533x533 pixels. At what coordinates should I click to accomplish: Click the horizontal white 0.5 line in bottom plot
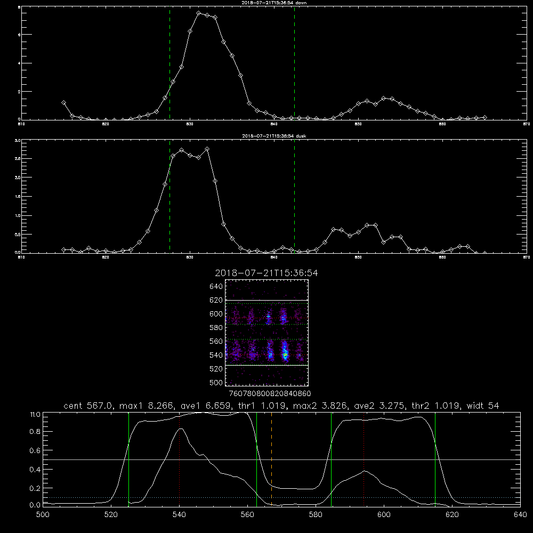282,459
